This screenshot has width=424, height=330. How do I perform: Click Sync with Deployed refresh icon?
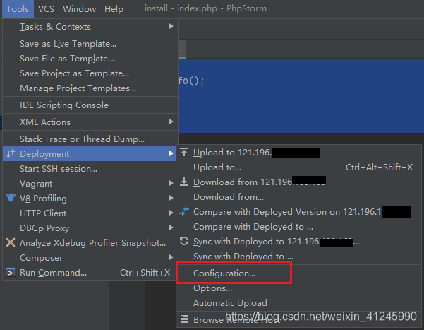(184, 241)
